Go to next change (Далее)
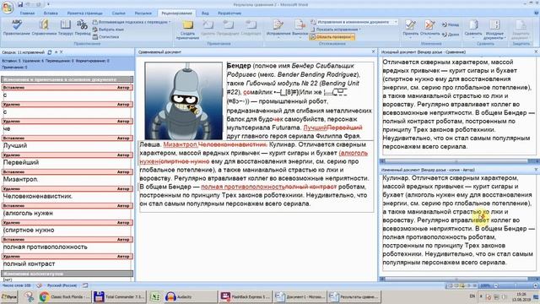The image size is (540, 304). [451, 35]
